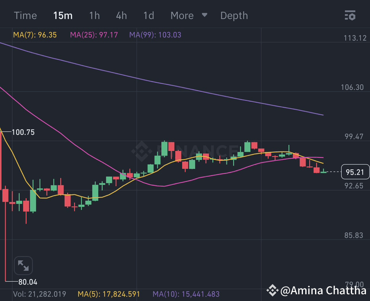The width and height of the screenshot is (370, 301).
Task: Click the Binance logo watermark near username
Action: [x=273, y=290]
